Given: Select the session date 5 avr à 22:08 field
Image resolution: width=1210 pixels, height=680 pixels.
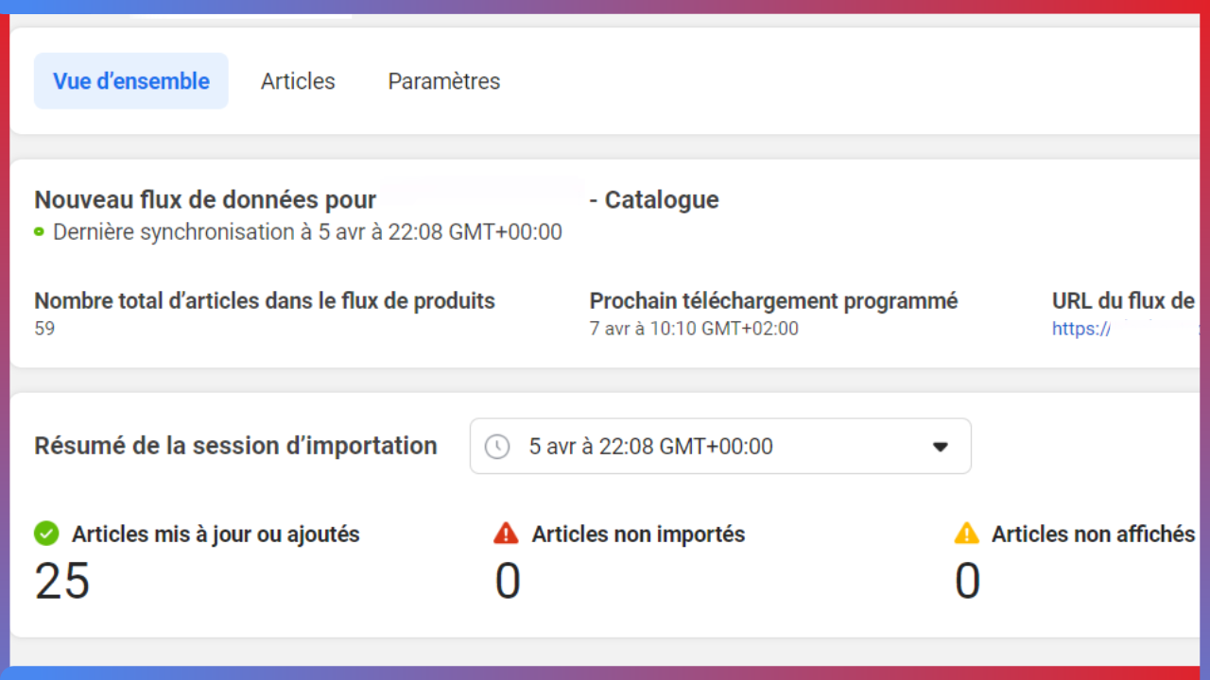Looking at the screenshot, I should pyautogui.click(x=650, y=447).
